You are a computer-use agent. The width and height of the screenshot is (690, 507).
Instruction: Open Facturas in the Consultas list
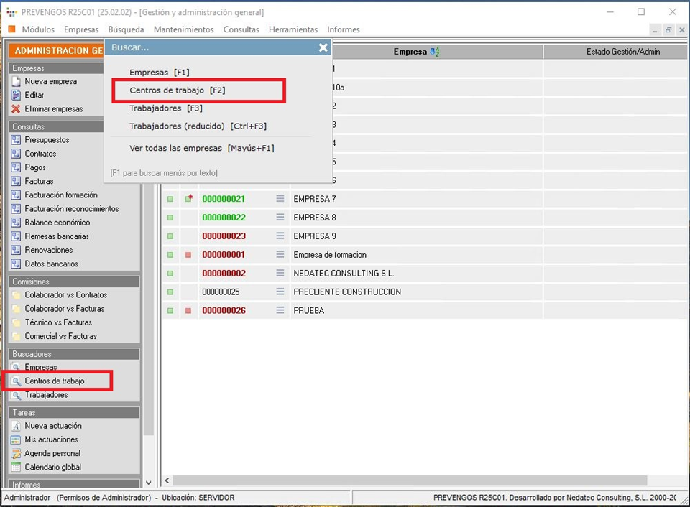[x=39, y=181]
